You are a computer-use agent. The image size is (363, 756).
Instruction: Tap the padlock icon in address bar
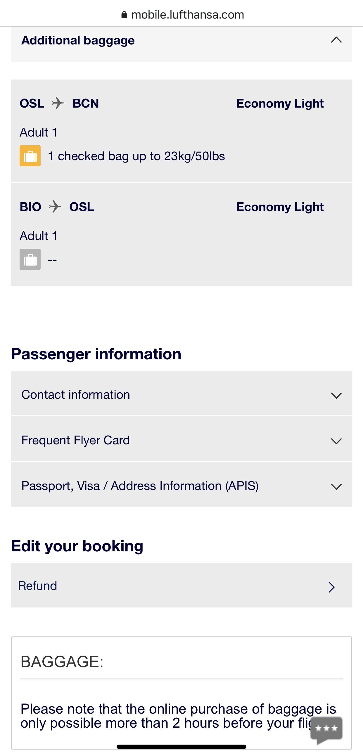pos(124,15)
